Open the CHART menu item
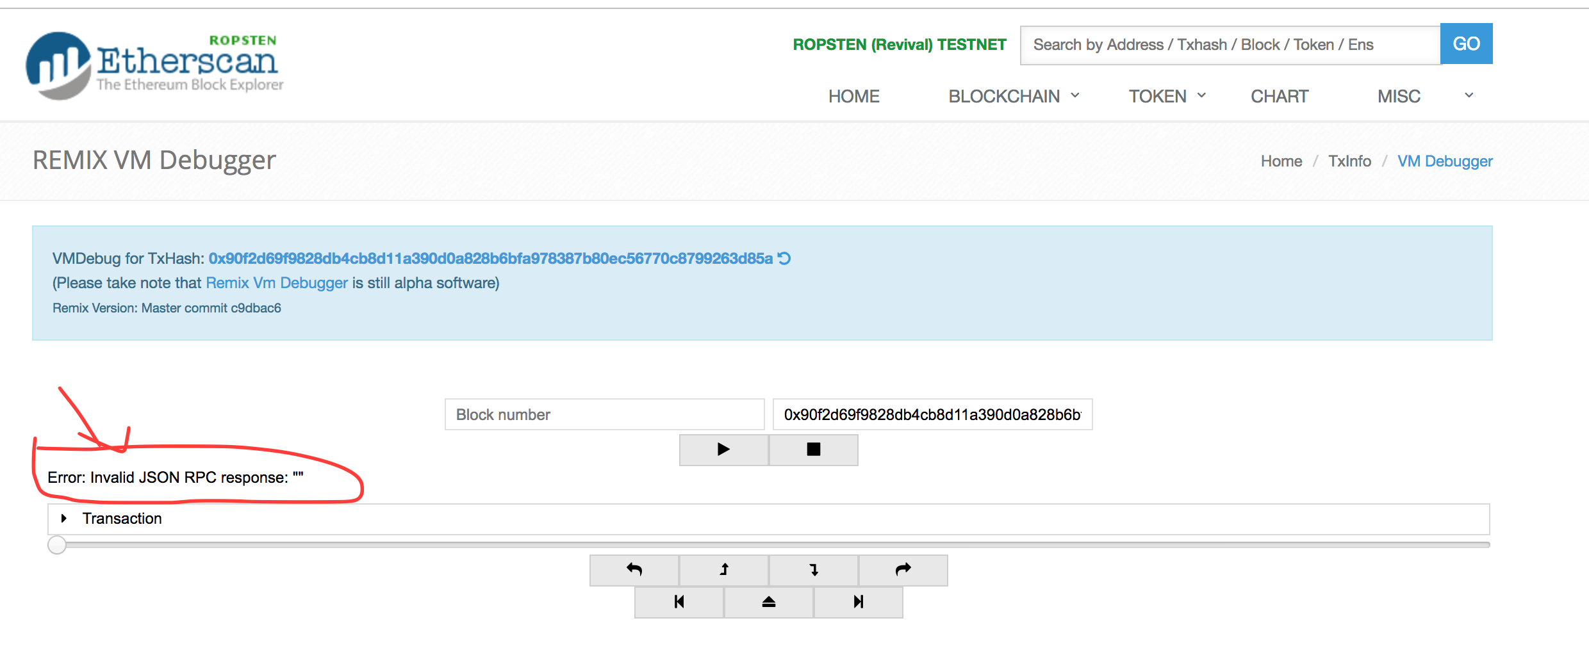1589x648 pixels. (1280, 96)
